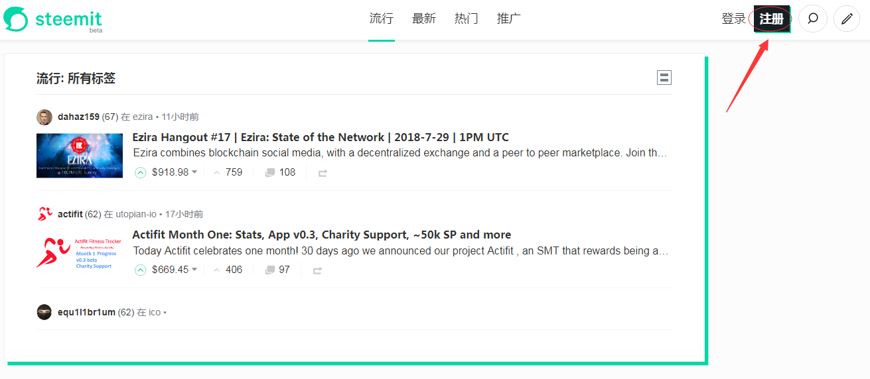Click the pencil write-post icon

(x=846, y=19)
